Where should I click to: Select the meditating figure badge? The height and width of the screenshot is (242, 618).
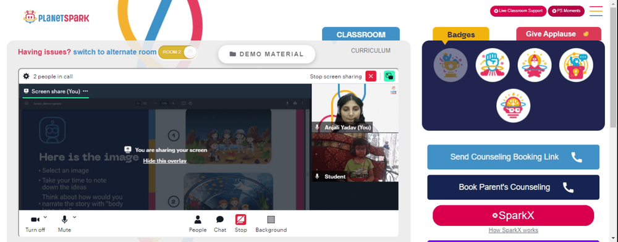coord(535,65)
